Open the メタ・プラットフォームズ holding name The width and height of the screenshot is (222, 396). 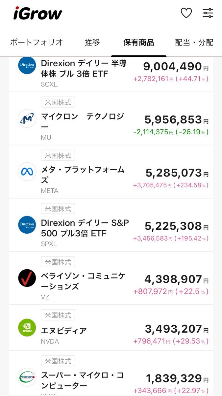coord(83,175)
